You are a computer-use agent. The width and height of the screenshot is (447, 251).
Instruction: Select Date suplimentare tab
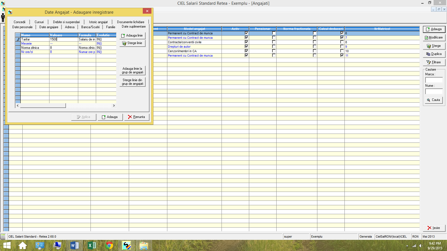click(134, 26)
